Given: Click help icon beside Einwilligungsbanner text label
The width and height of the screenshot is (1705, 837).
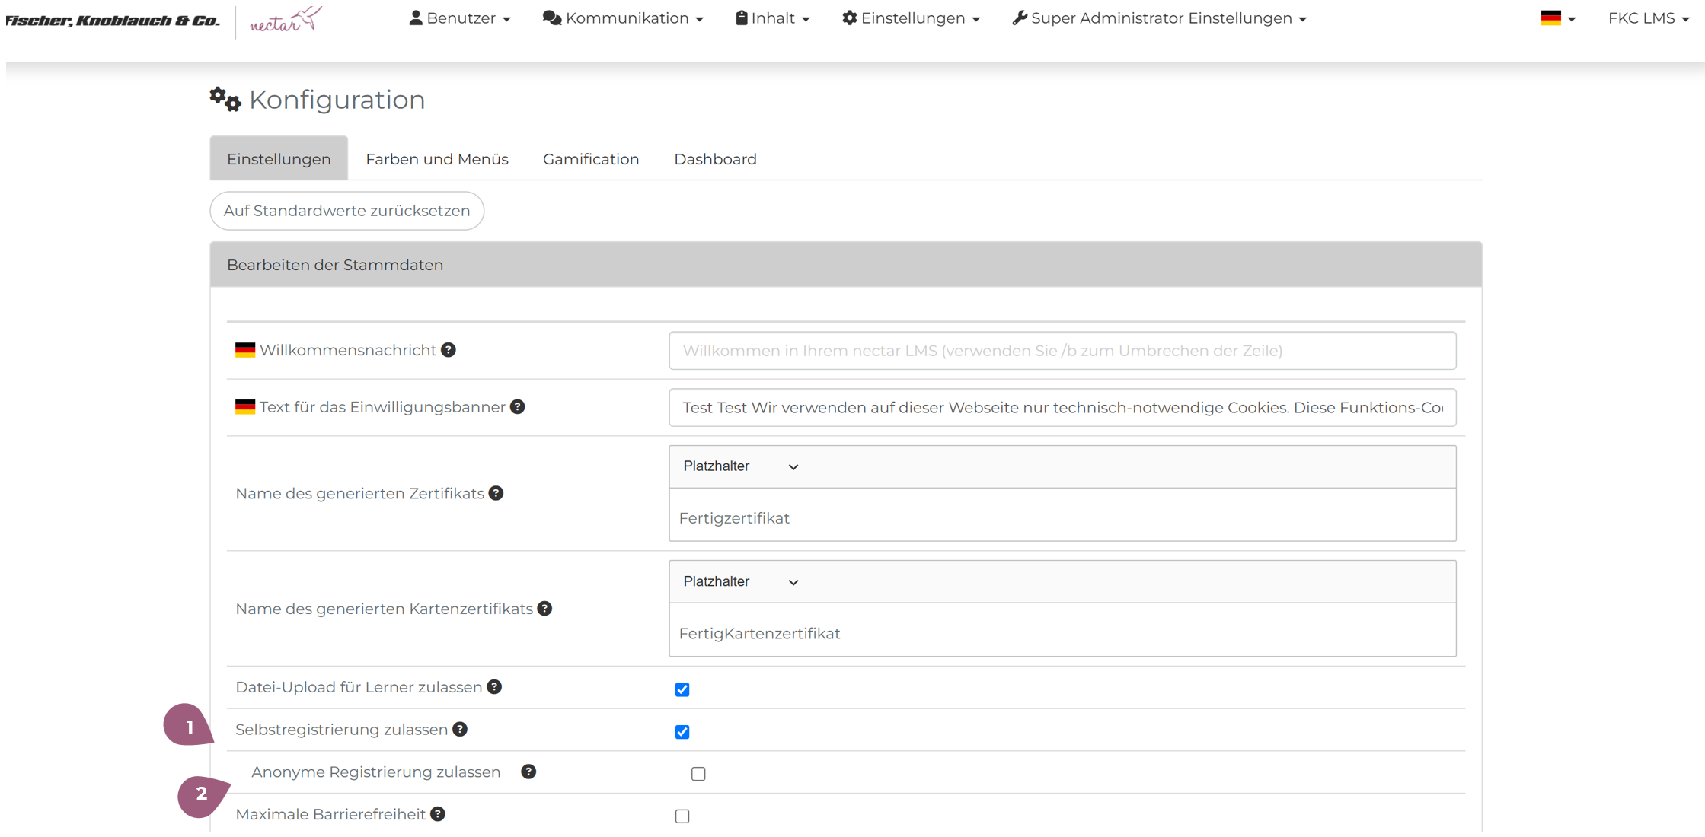Looking at the screenshot, I should point(518,407).
